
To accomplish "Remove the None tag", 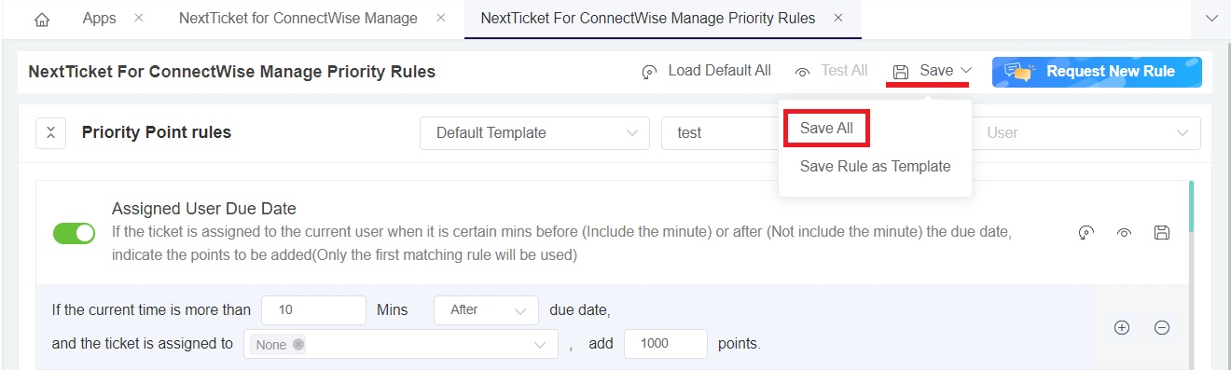I will [298, 344].
